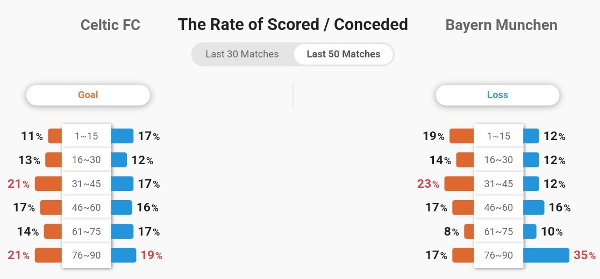Click the Goal pill button

point(88,94)
